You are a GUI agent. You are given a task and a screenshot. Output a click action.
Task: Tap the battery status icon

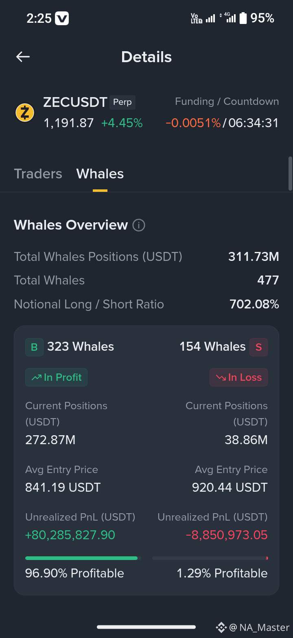[243, 18]
